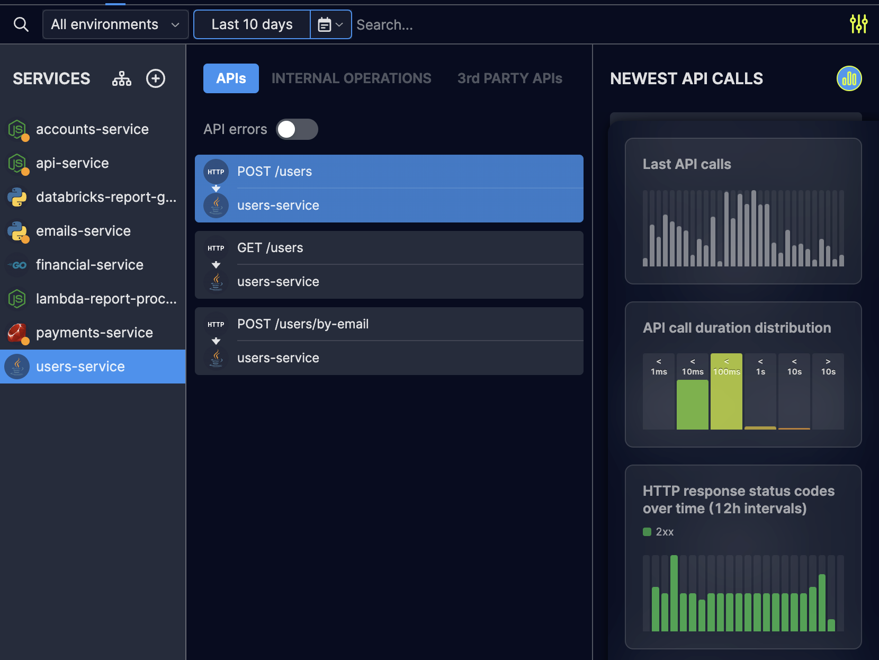
Task: Open the chart insights icon beside NEWEST API CALLS
Action: click(x=849, y=78)
